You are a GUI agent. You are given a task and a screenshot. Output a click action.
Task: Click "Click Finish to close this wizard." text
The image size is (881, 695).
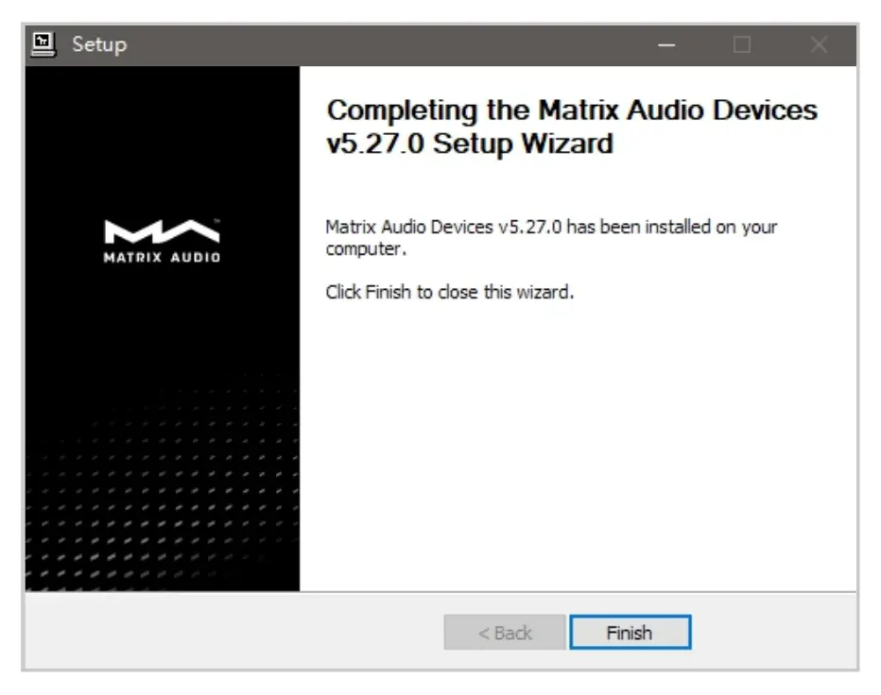[450, 292]
